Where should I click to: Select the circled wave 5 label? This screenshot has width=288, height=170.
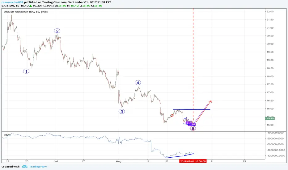193,128
